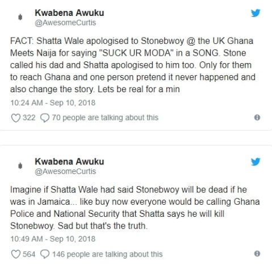272x264 pixels.
Task: Open Kwabena Awuku name in first tweet
Action: coord(69,13)
